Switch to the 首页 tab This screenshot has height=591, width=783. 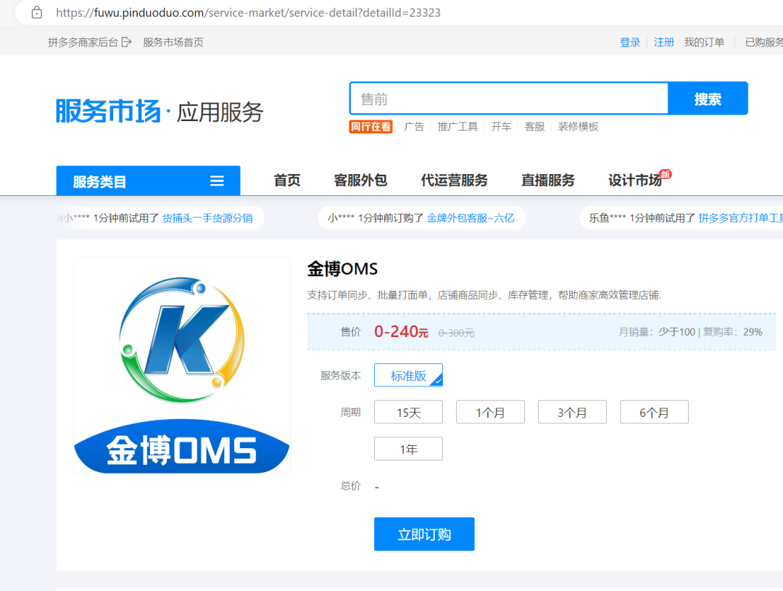point(287,181)
